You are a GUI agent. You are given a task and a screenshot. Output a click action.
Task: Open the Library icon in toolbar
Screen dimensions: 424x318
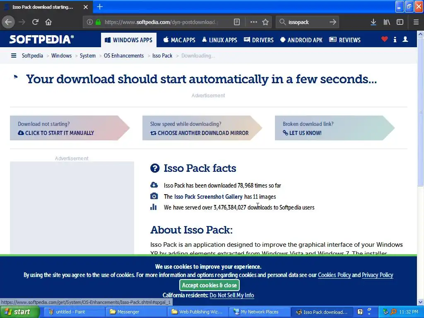pyautogui.click(x=387, y=22)
